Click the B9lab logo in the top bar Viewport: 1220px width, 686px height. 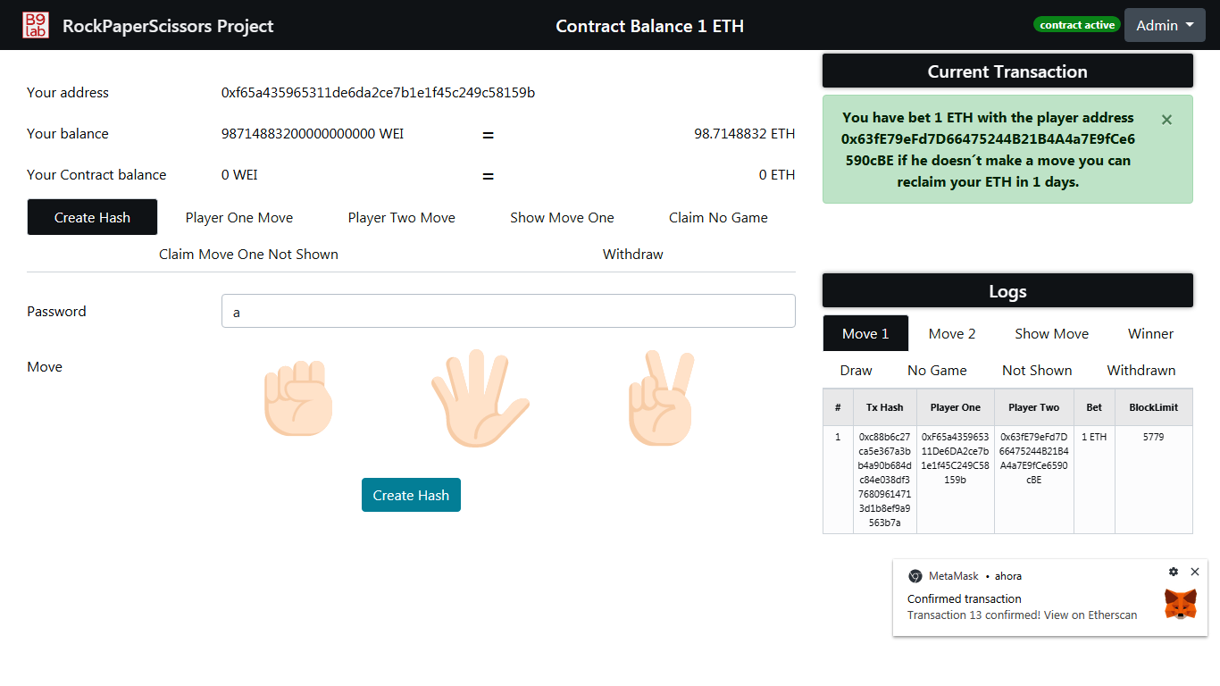tap(37, 24)
